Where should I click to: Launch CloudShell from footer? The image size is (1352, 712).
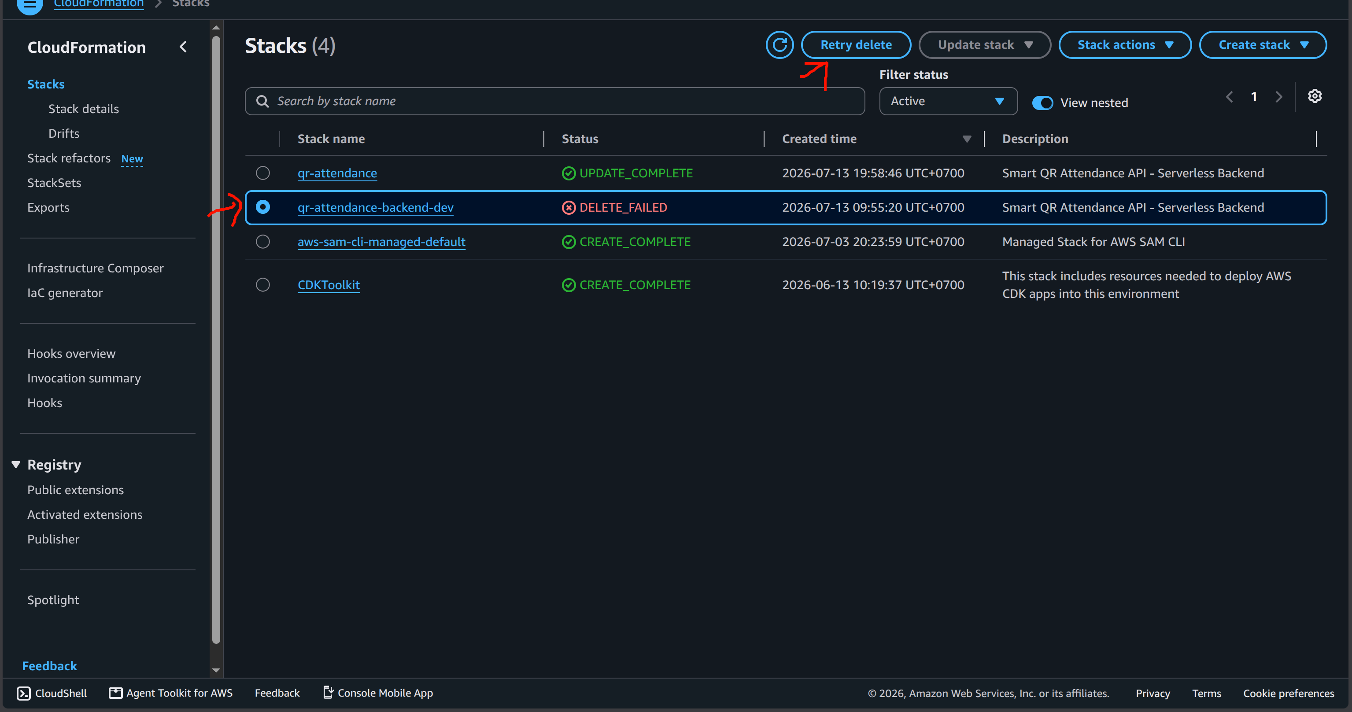pos(52,693)
